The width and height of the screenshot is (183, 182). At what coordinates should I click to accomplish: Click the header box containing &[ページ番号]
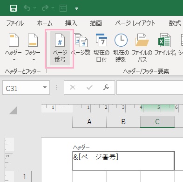point(123,161)
